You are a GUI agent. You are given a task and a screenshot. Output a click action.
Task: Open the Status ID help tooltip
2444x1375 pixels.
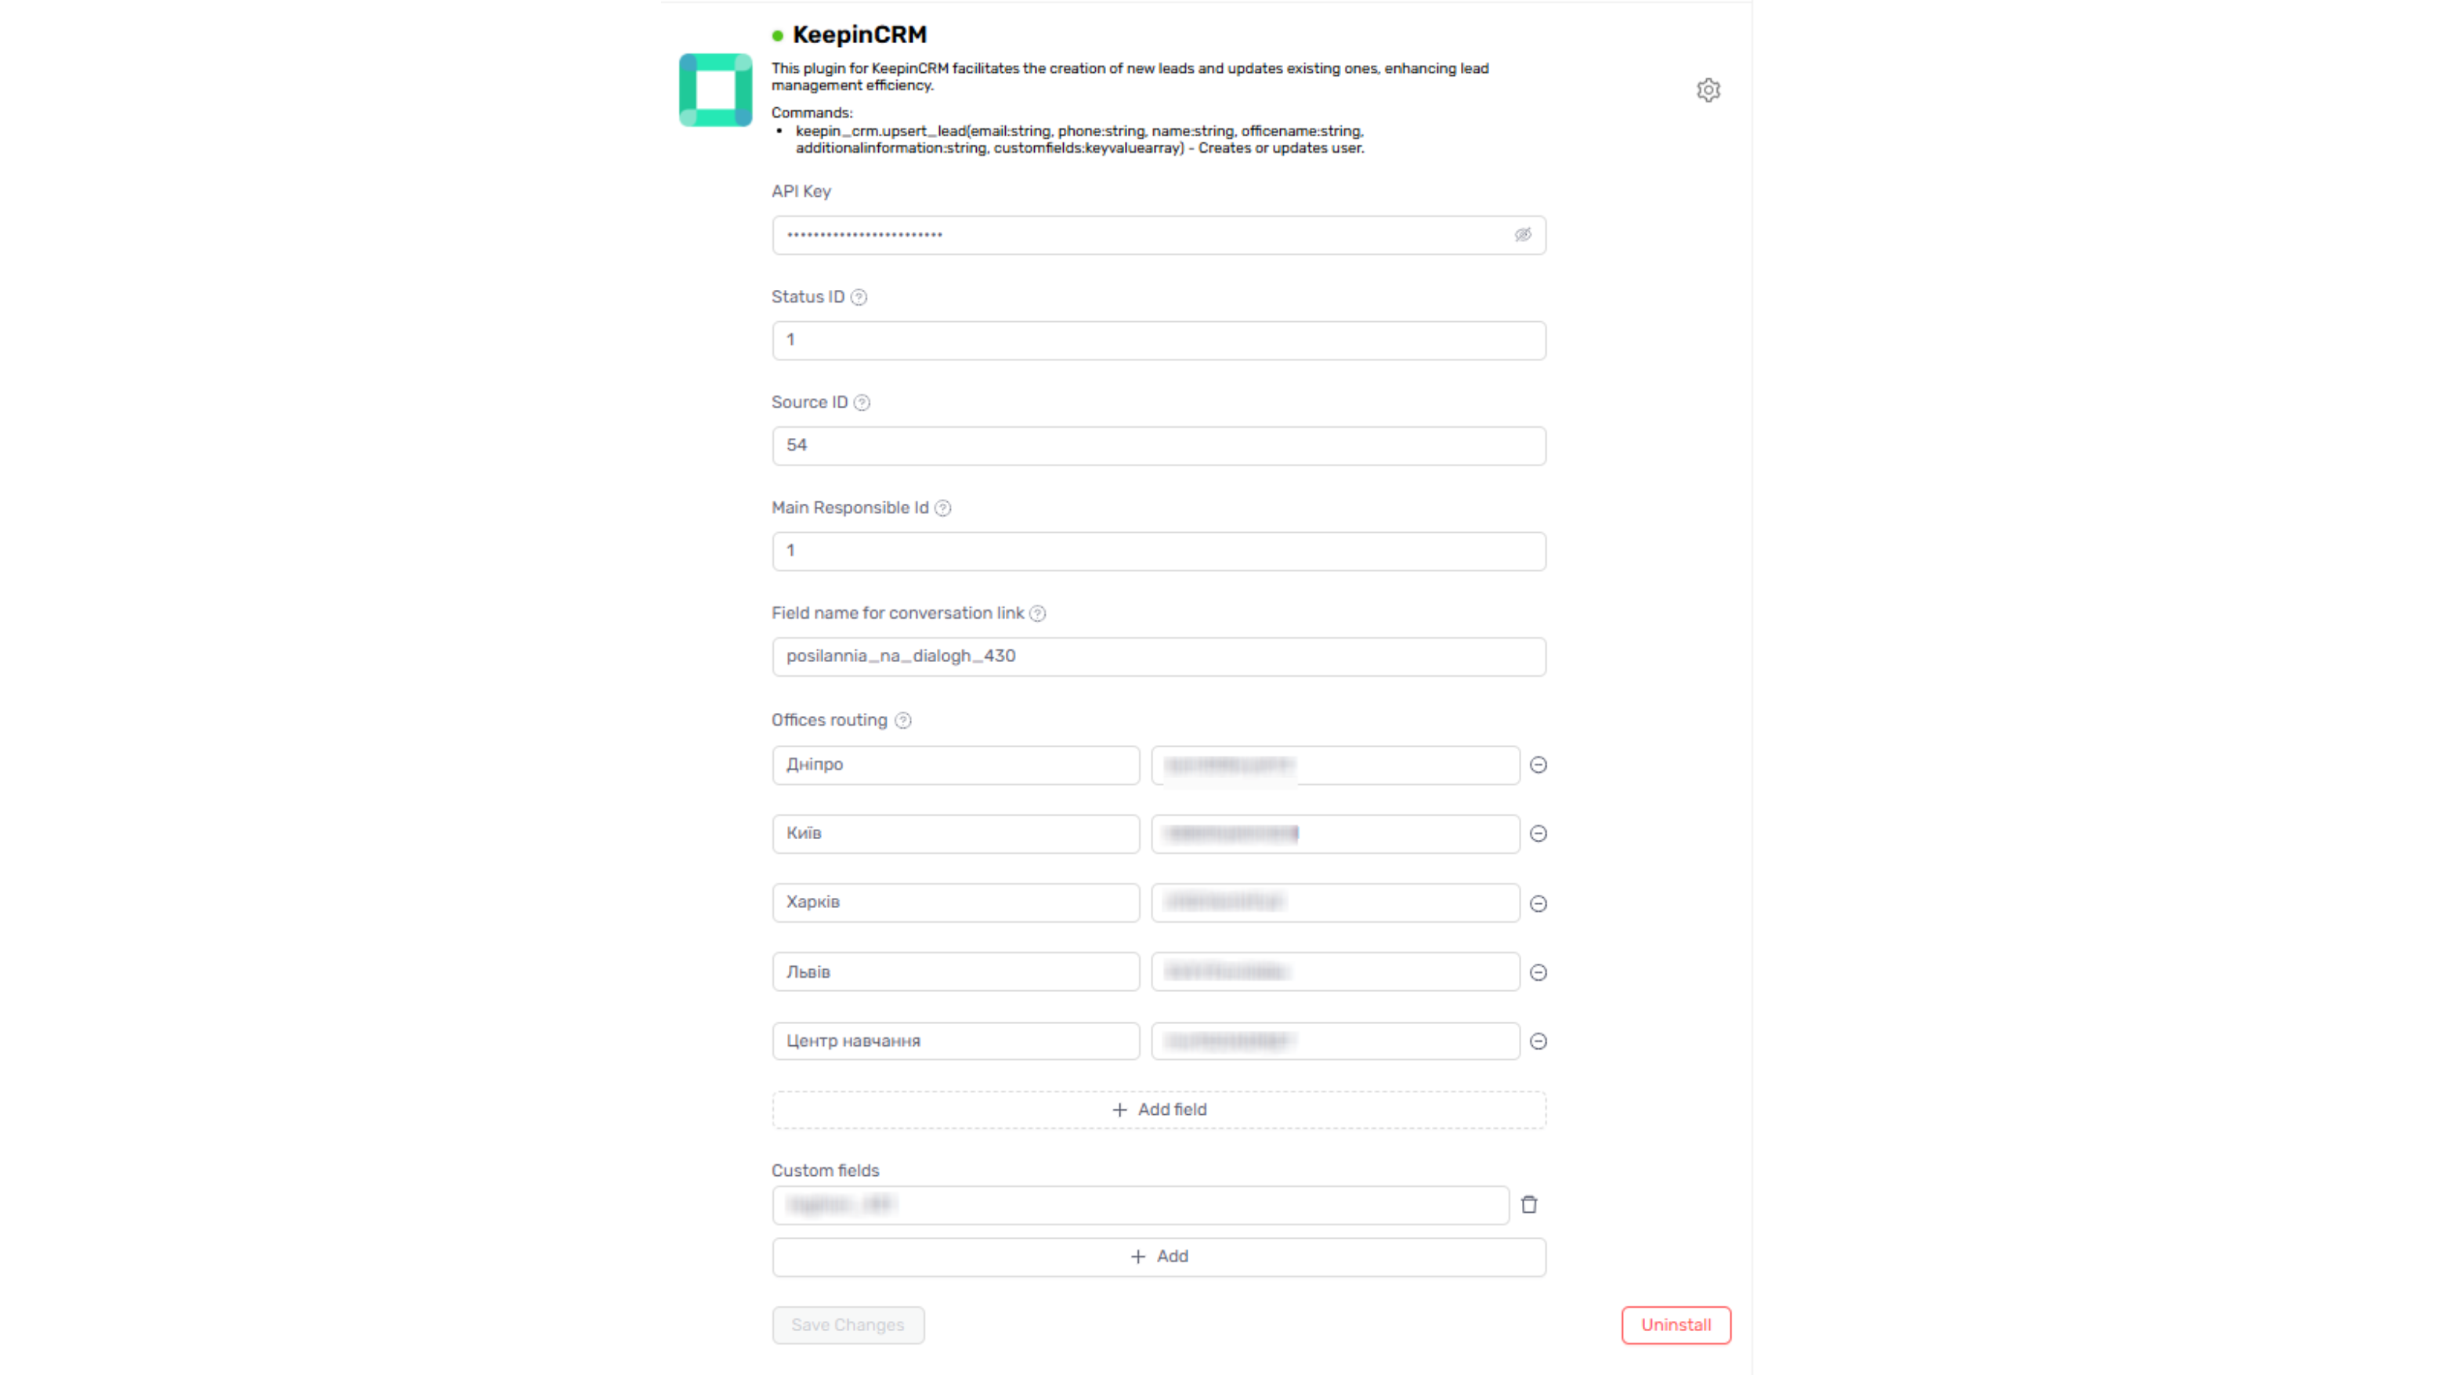tap(859, 296)
